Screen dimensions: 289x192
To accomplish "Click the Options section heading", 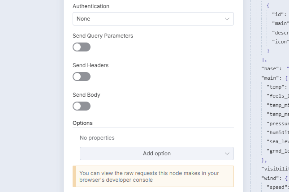I will point(82,123).
